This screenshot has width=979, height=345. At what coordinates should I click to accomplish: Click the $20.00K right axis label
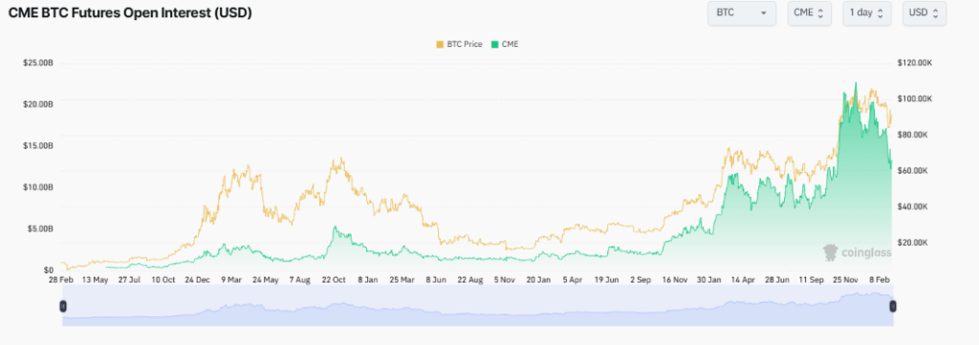913,242
